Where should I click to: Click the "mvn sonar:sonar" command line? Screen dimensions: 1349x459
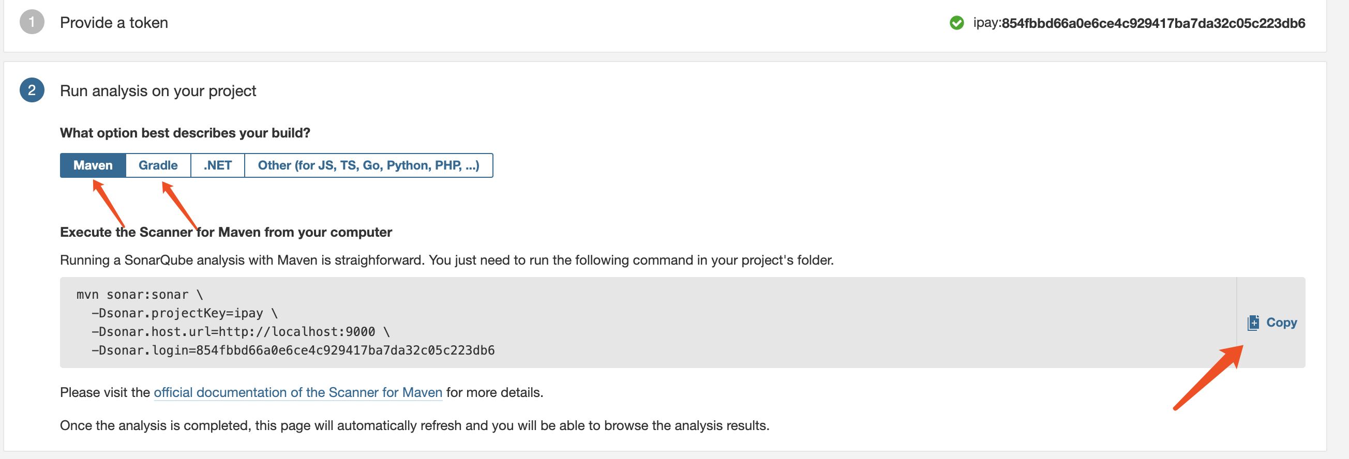tap(139, 295)
